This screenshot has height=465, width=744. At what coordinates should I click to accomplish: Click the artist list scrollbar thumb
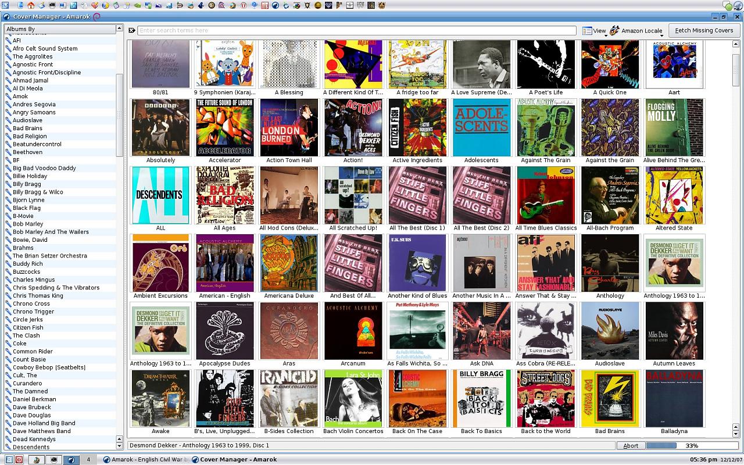pyautogui.click(x=120, y=116)
